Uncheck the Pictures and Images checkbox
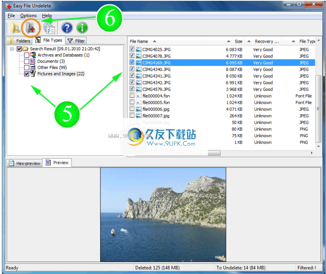The height and width of the screenshot is (274, 326). (27, 74)
